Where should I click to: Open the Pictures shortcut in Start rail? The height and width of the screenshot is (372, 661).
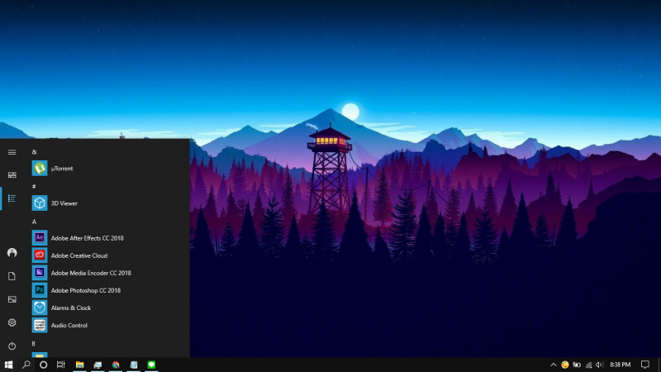(x=12, y=299)
